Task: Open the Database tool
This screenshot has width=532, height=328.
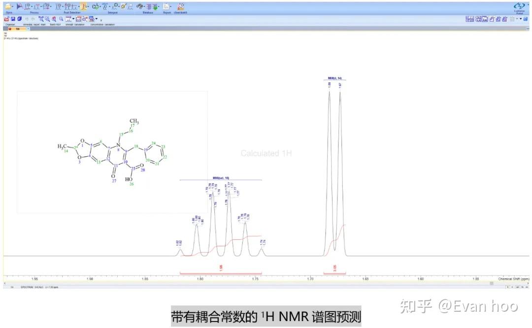Action: 140,7
